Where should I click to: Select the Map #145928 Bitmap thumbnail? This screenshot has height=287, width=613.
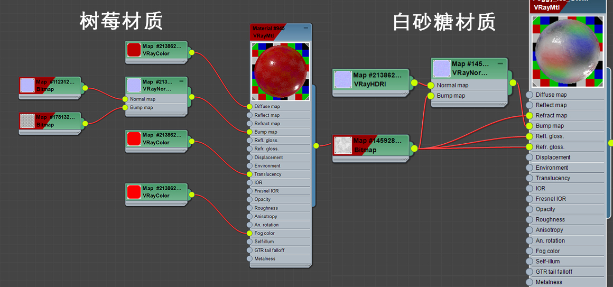coord(342,146)
